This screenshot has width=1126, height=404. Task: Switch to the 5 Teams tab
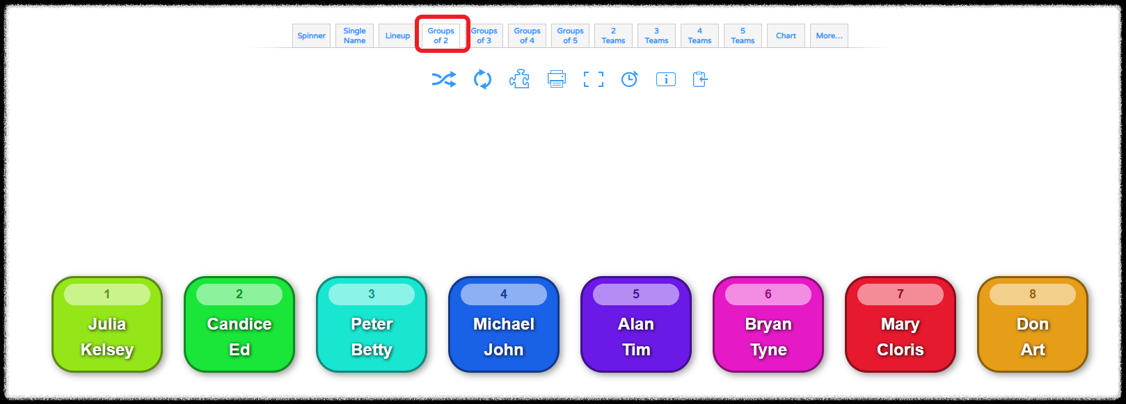point(743,35)
